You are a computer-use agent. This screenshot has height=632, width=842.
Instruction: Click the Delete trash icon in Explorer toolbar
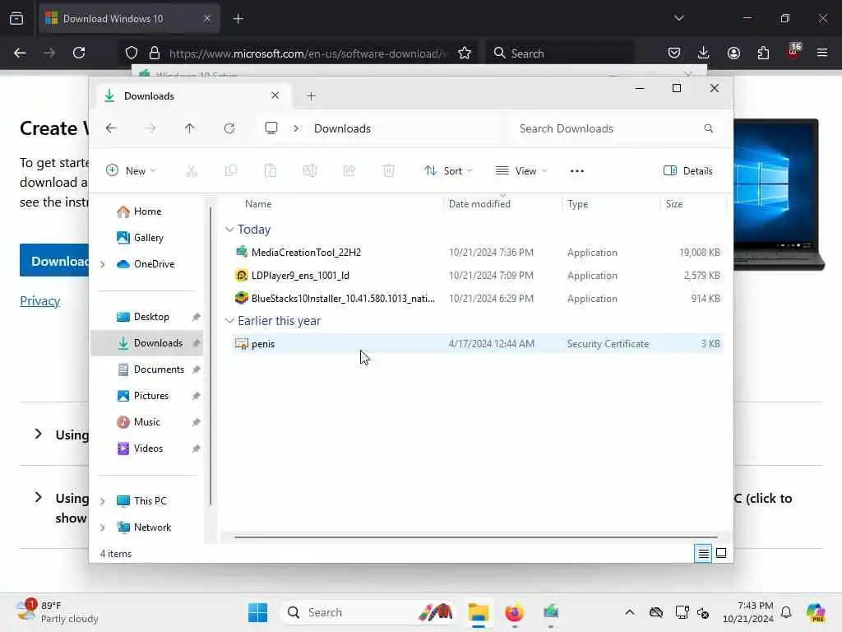[x=389, y=171]
